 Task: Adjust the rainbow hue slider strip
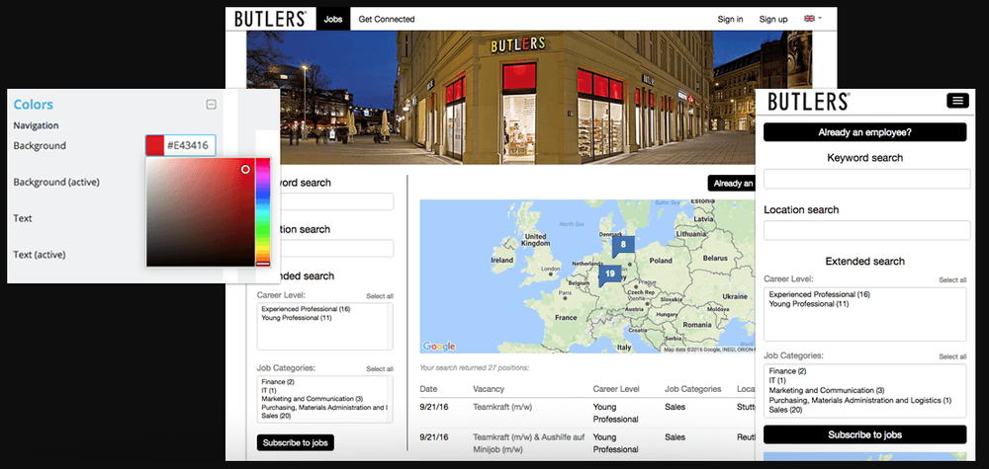click(x=262, y=212)
